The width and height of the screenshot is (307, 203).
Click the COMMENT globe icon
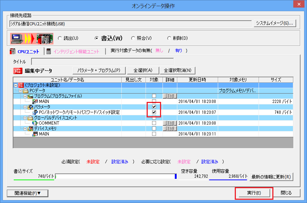tap(35, 123)
